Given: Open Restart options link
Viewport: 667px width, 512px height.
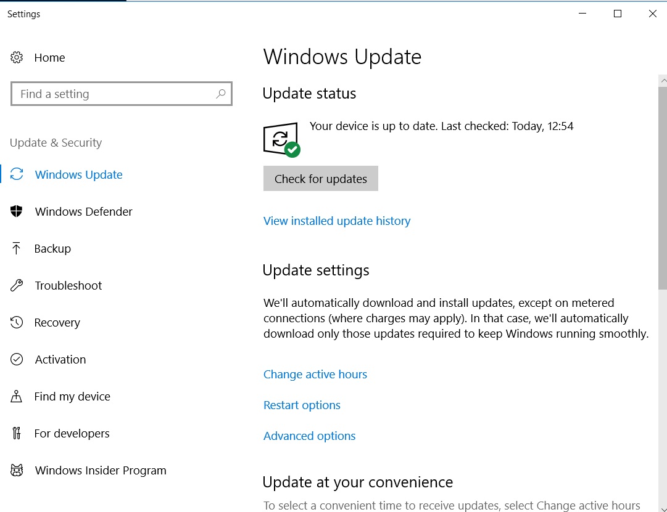Looking at the screenshot, I should coord(302,405).
